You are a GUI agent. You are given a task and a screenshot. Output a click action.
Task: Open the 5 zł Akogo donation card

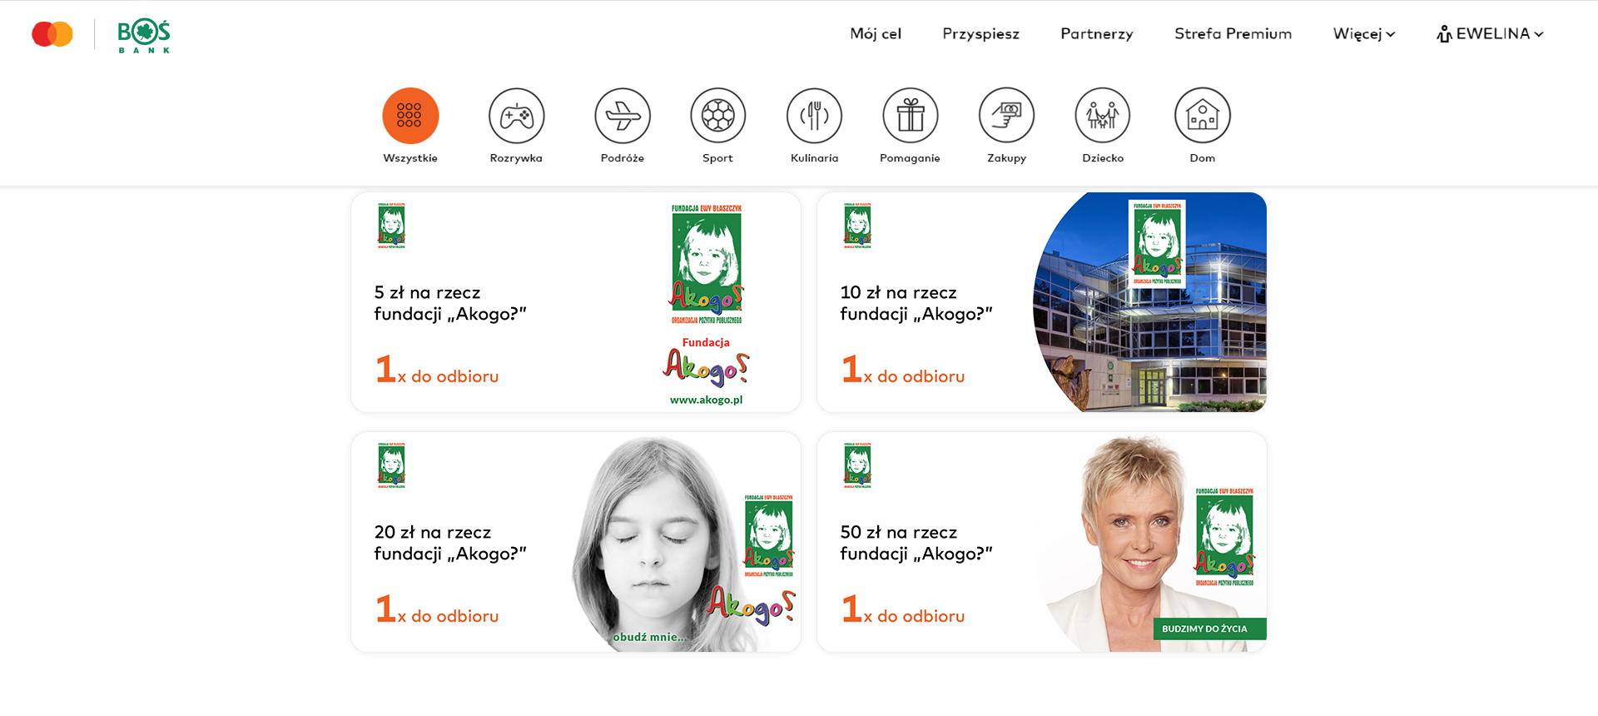(x=576, y=302)
